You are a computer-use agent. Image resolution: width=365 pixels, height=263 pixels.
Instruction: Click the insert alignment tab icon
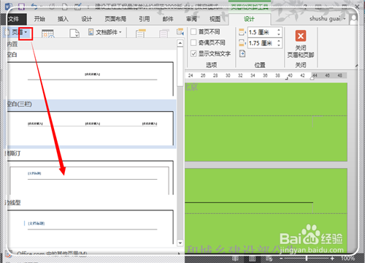point(242,53)
